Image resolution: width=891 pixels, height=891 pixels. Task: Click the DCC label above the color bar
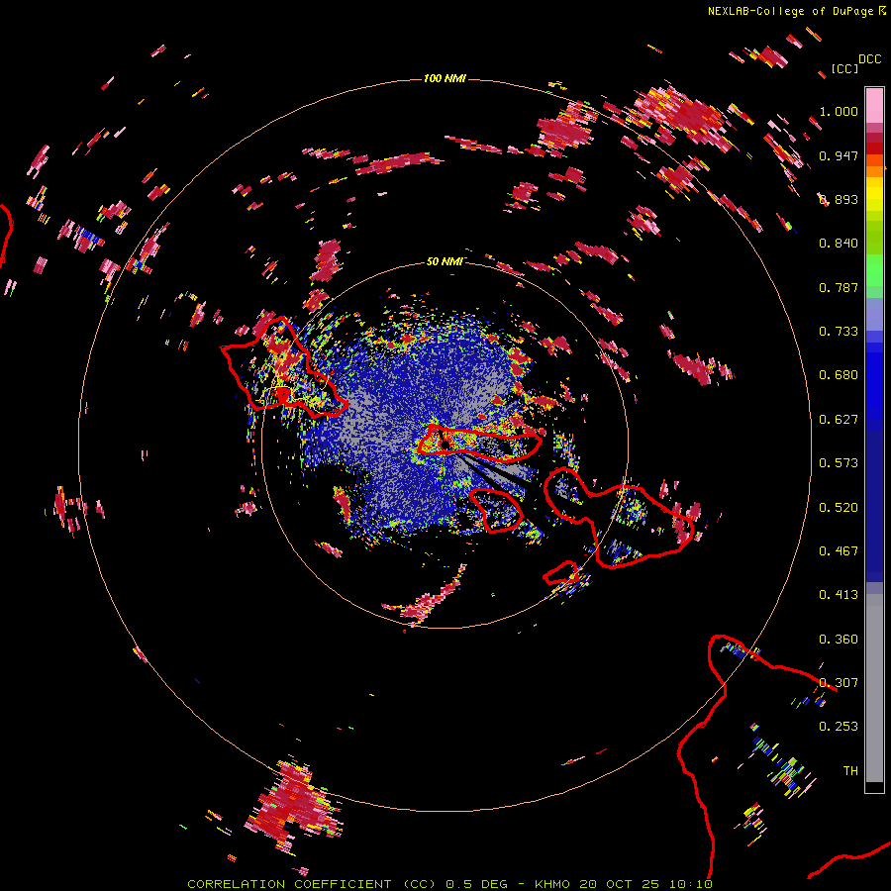point(869,59)
